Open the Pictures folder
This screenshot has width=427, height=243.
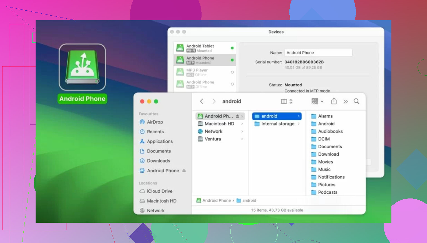pos(323,185)
